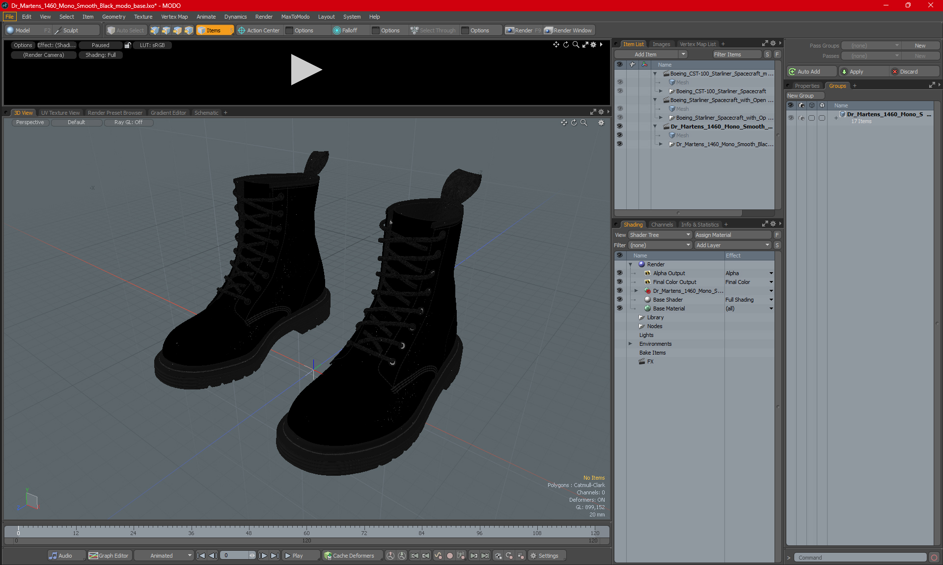Open the Geometry menu
943x565 pixels.
113,17
